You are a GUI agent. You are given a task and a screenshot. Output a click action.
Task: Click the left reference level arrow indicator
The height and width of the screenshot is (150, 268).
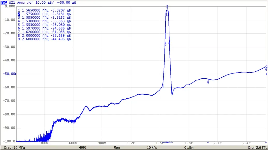(x=16, y=74)
